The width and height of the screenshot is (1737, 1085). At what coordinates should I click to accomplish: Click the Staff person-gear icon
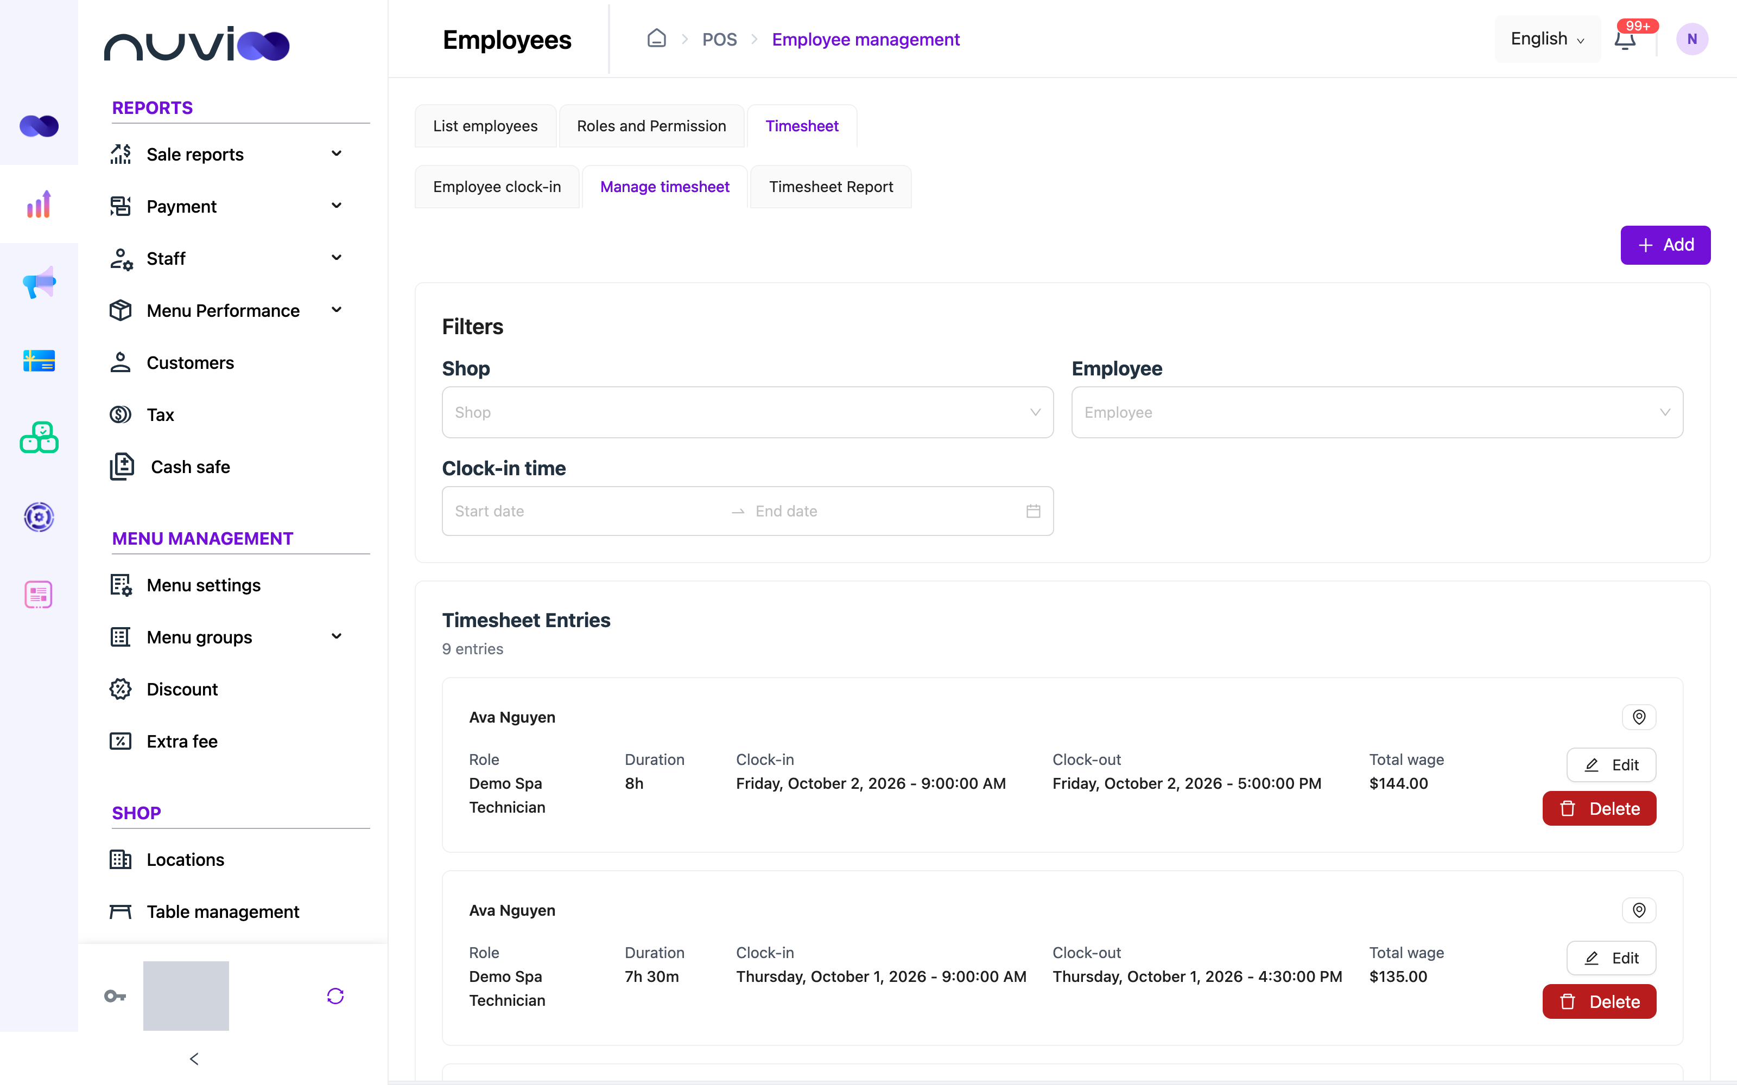(x=121, y=258)
